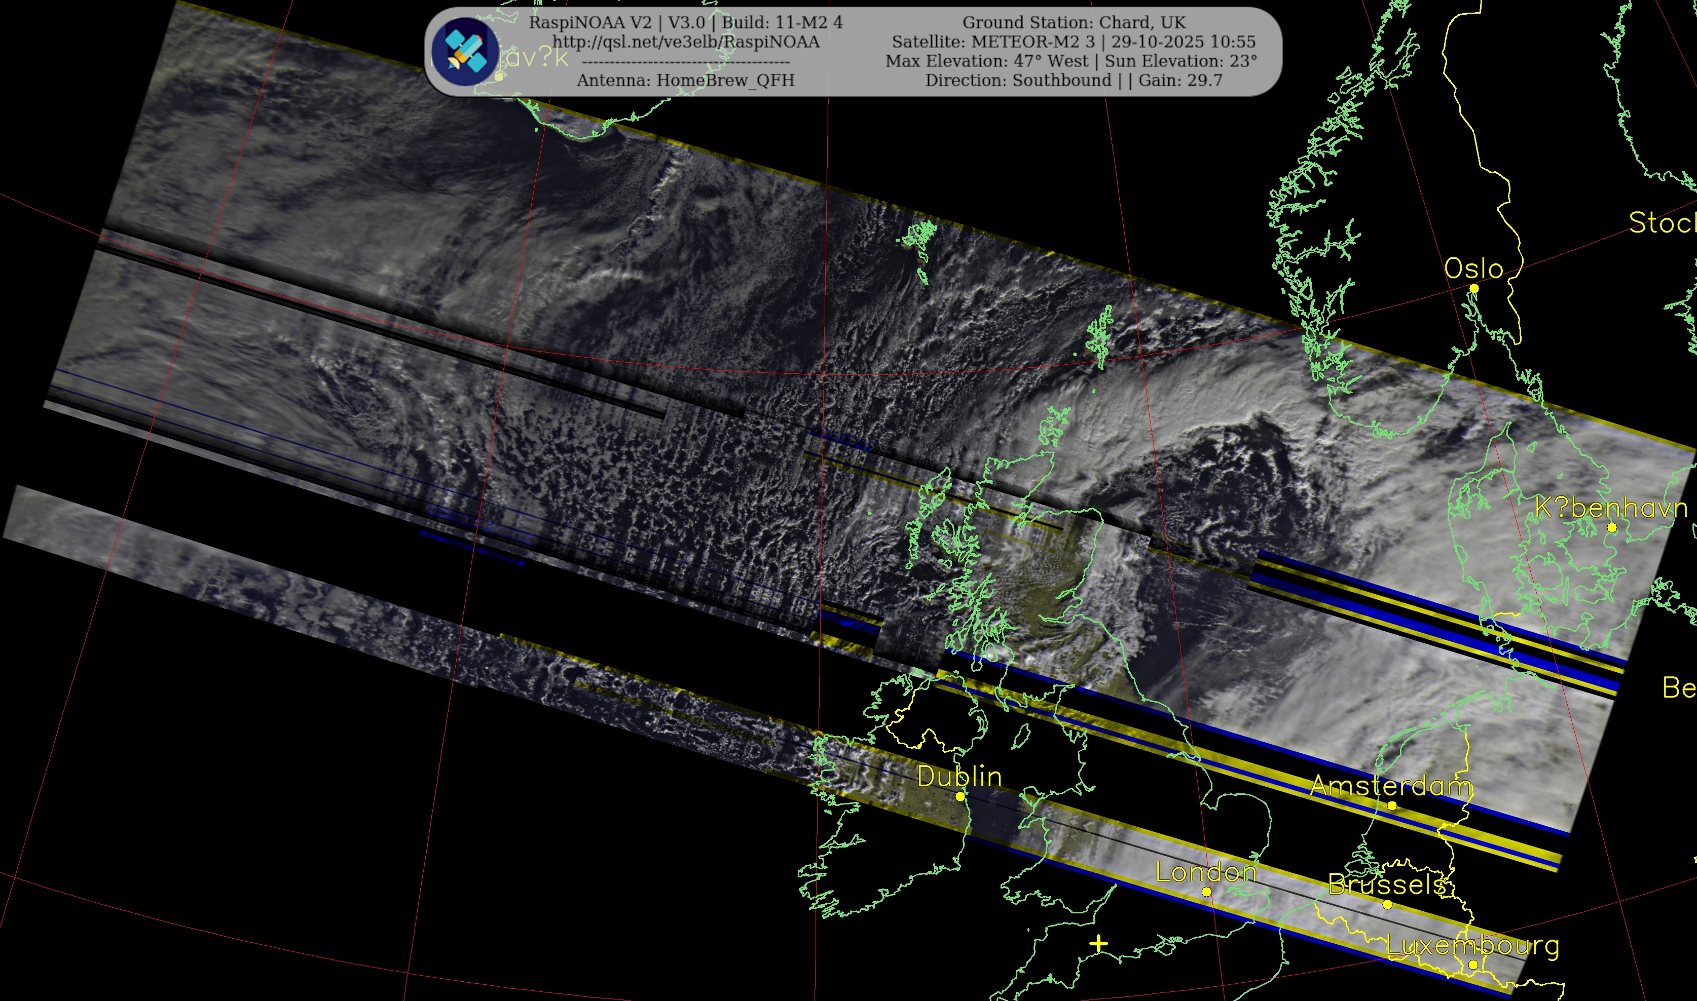Click the Direction Southbound gain text line

[x=1074, y=80]
